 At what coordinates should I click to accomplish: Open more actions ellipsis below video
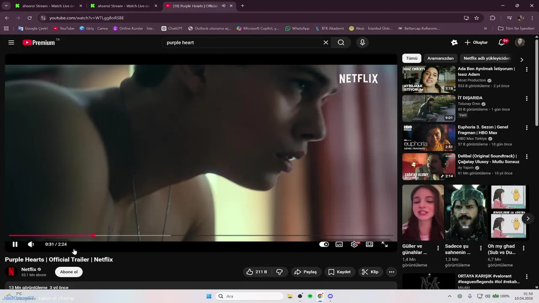(x=392, y=272)
